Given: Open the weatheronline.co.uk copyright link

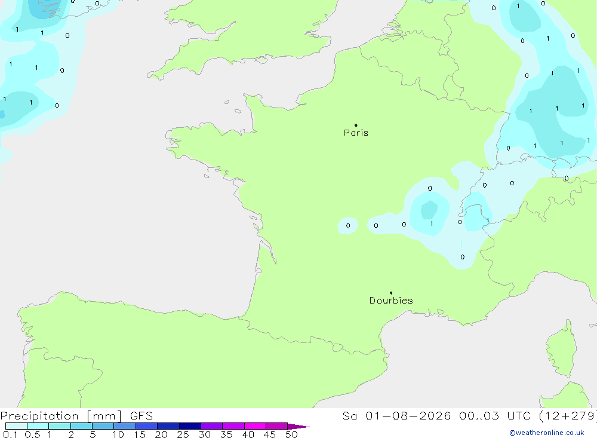Looking at the screenshot, I should (547, 433).
